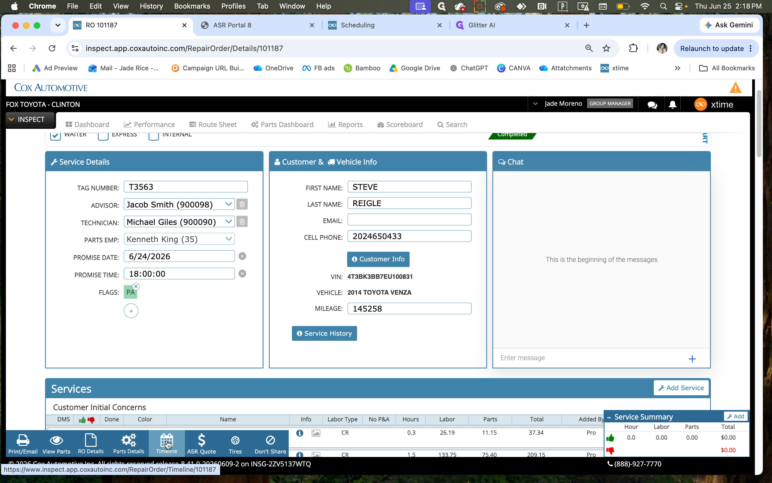
Task: Click the xtime logo icon
Action: [700, 104]
